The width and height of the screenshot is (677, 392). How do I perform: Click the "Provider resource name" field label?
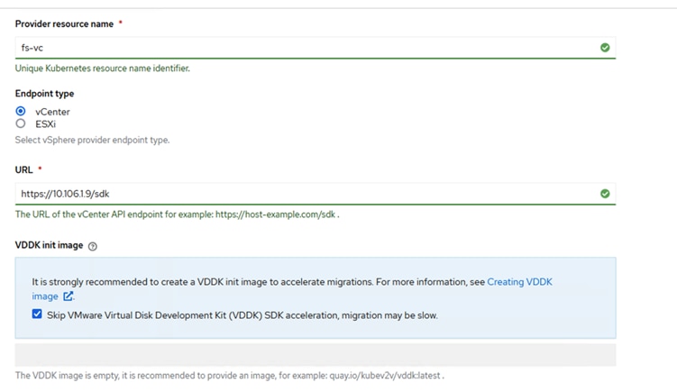coord(64,24)
